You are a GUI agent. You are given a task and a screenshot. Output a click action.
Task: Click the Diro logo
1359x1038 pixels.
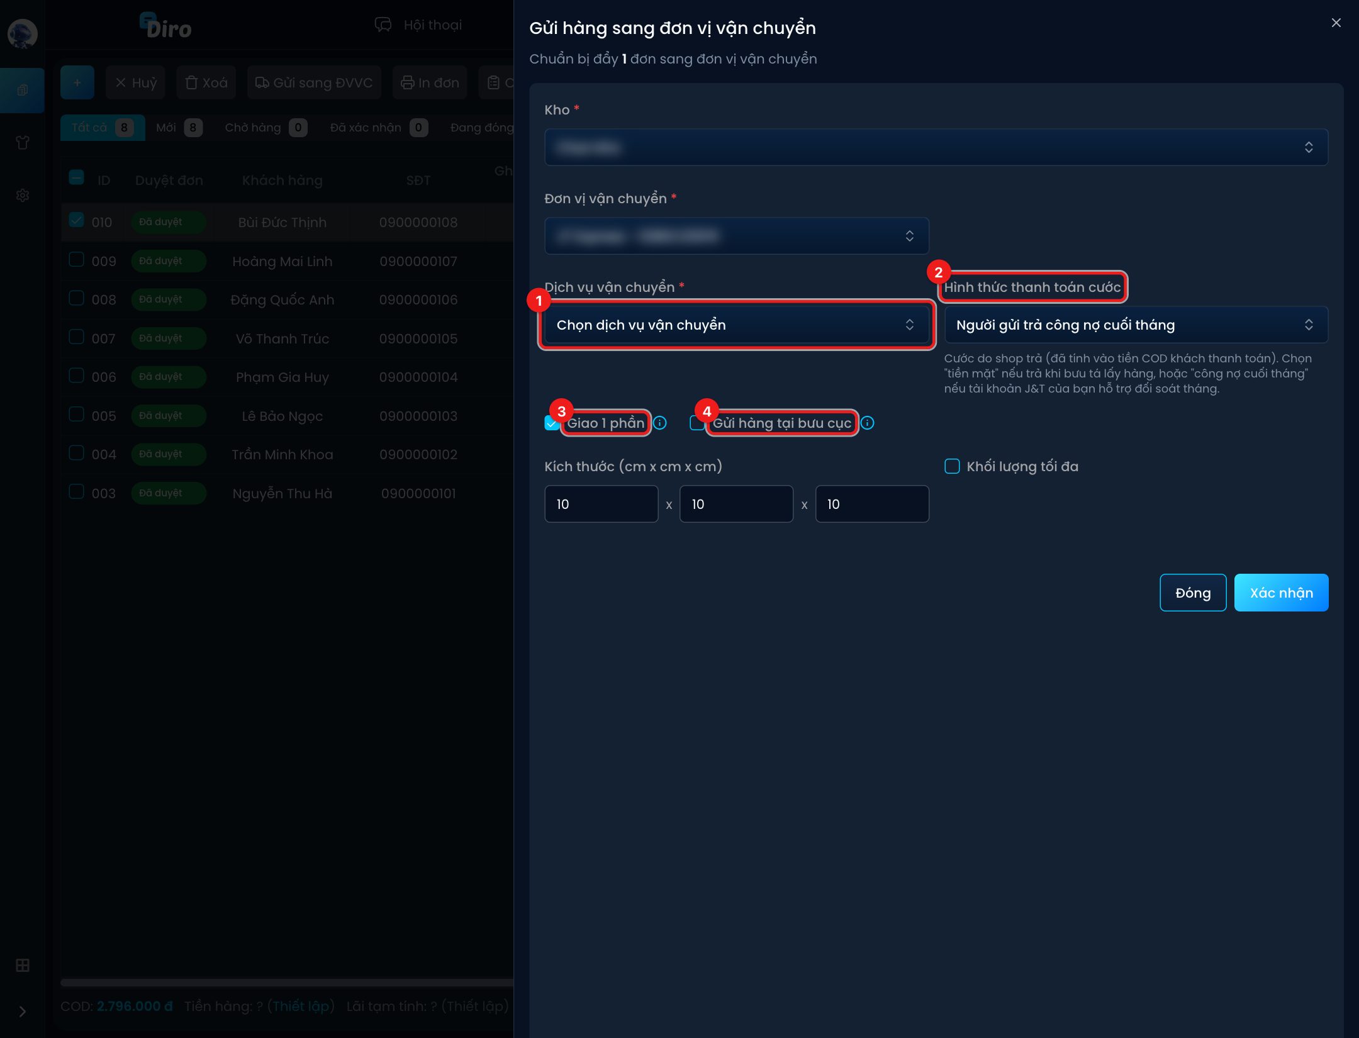pos(166,26)
